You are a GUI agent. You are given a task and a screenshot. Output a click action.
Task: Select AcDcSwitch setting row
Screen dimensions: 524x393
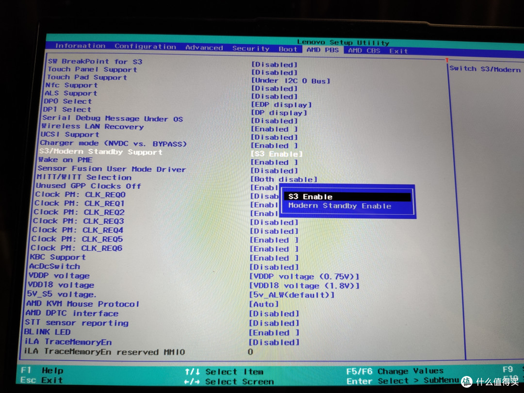pos(54,266)
